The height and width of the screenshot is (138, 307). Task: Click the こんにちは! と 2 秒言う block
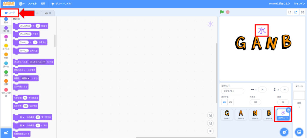31,26
